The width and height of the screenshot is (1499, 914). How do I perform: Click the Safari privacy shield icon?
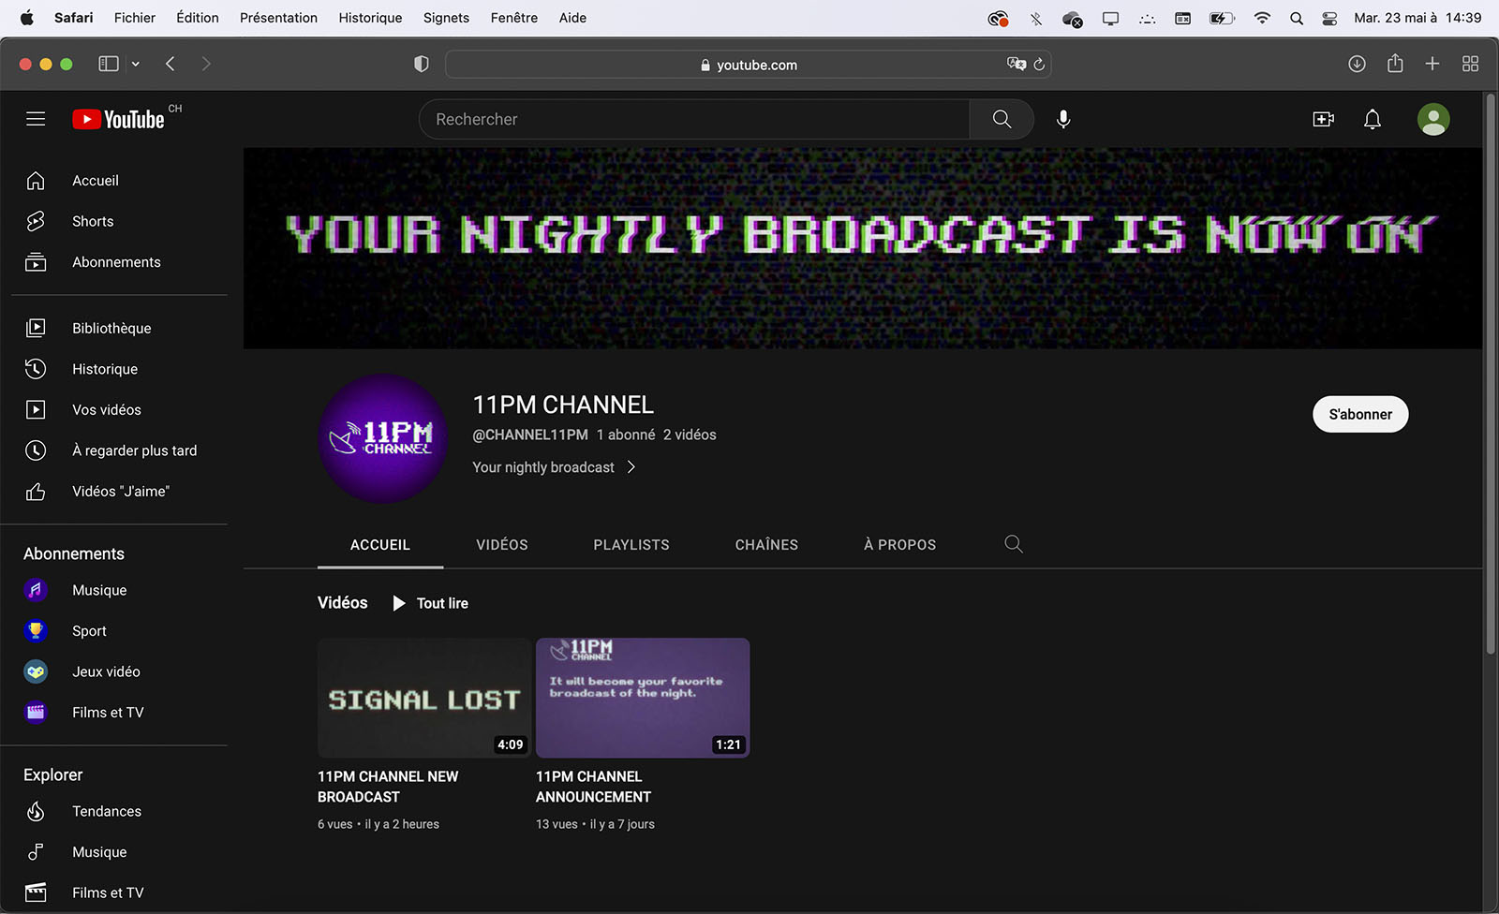pyautogui.click(x=422, y=64)
